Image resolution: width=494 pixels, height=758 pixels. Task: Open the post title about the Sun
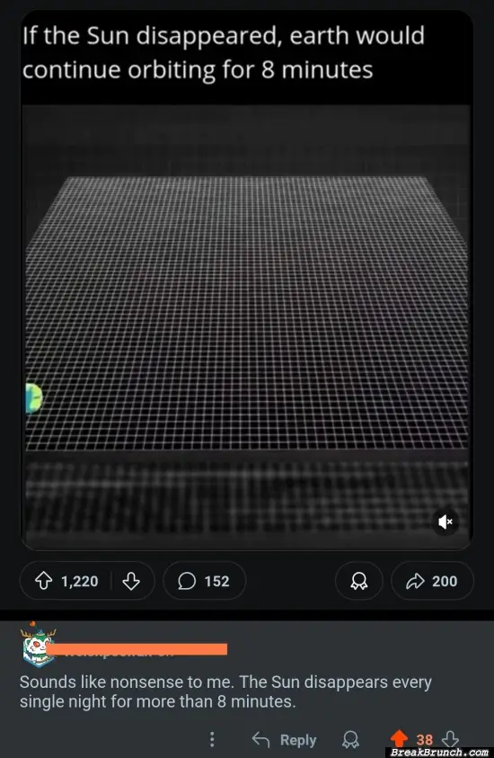pyautogui.click(x=223, y=52)
